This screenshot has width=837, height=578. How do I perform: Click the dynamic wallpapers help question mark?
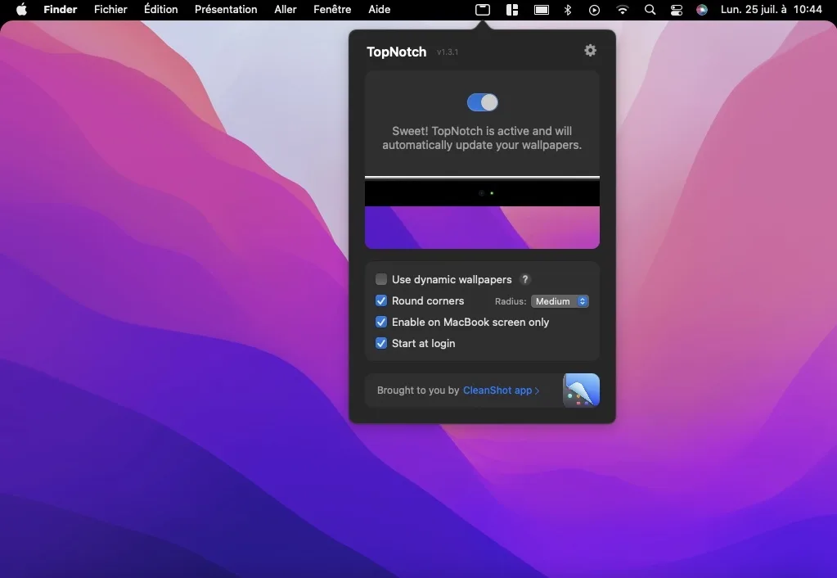tap(524, 279)
